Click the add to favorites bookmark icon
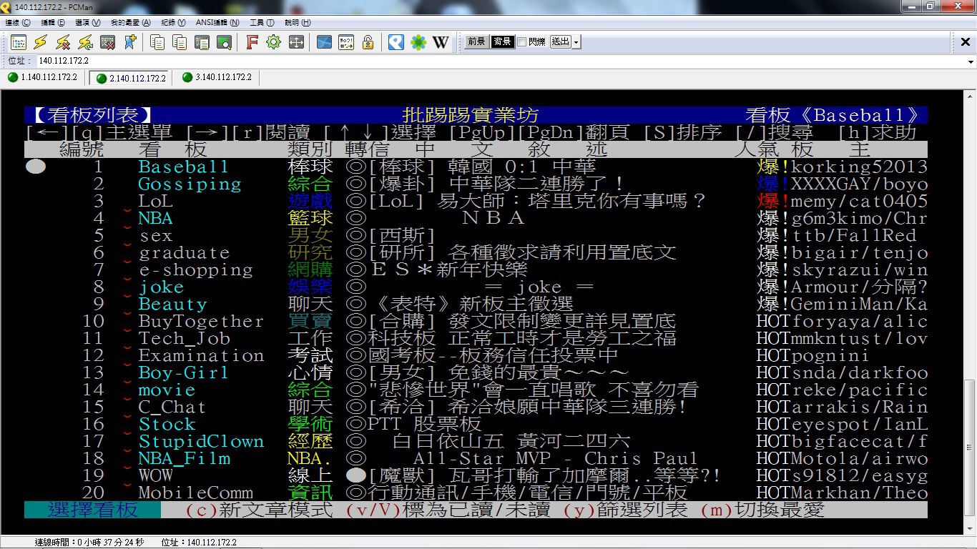The image size is (977, 549). pyautogui.click(x=129, y=42)
